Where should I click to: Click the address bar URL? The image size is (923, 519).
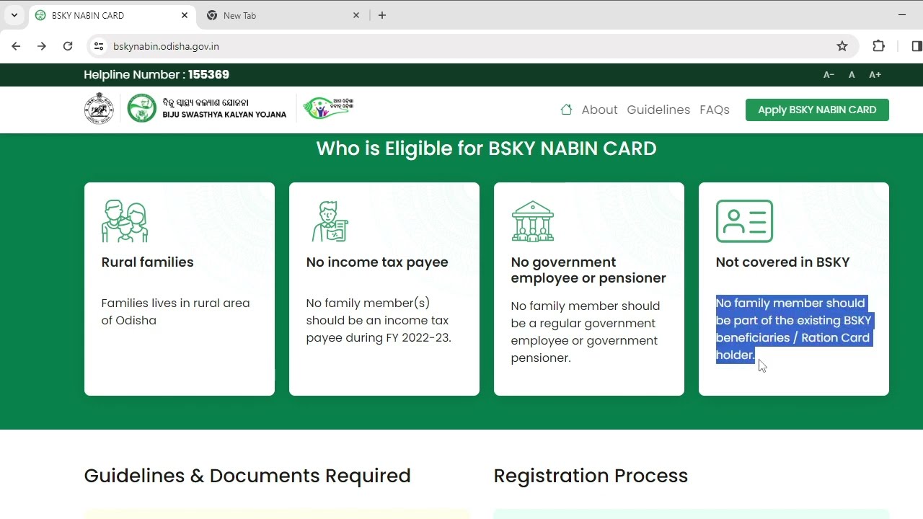[166, 46]
